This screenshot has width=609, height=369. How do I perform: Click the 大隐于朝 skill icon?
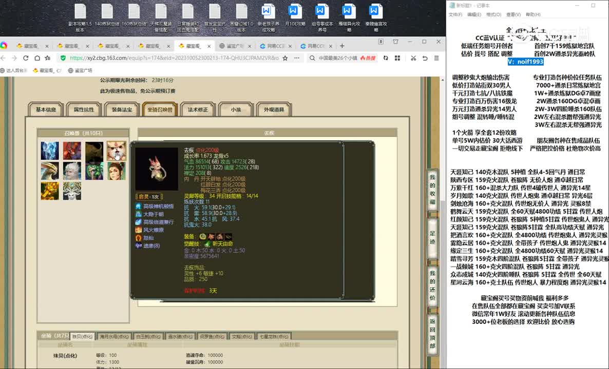point(138,214)
